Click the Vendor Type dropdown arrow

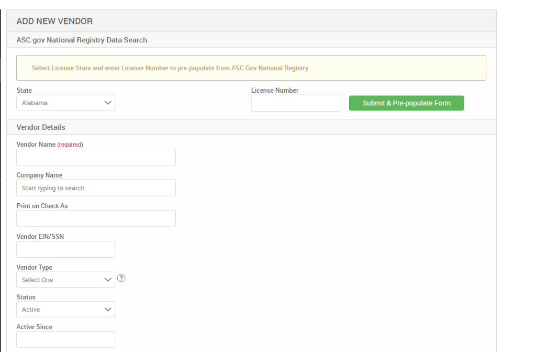point(109,279)
